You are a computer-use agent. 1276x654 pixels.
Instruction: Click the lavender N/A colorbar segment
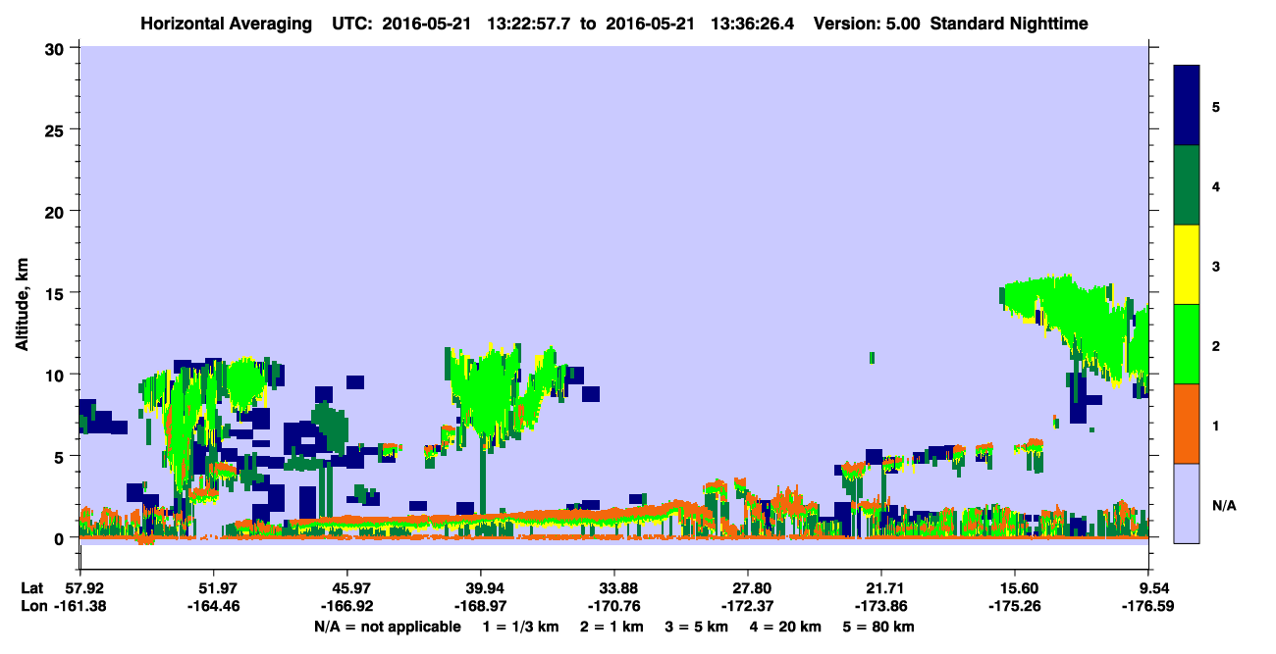point(1187,502)
